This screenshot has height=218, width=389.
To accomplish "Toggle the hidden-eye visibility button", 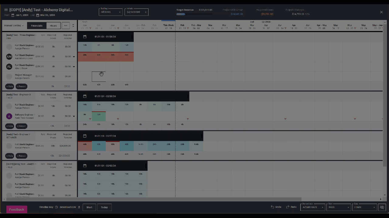I will [x=382, y=207].
